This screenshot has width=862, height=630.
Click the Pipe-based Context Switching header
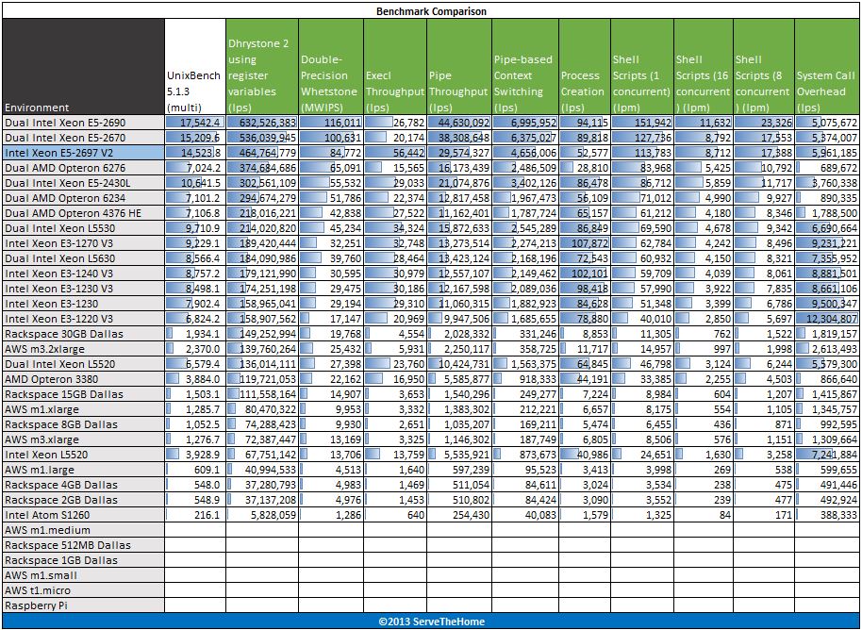coord(525,67)
